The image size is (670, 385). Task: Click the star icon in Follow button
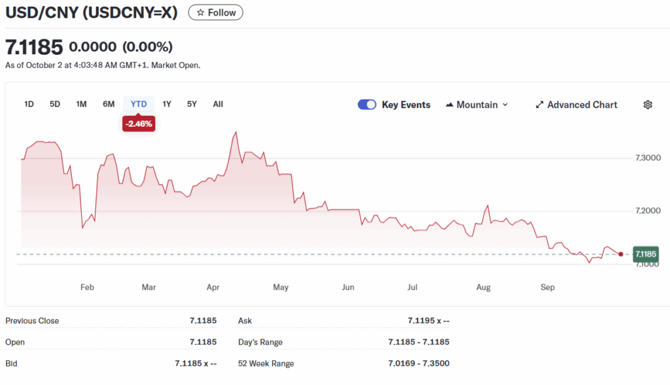[200, 12]
